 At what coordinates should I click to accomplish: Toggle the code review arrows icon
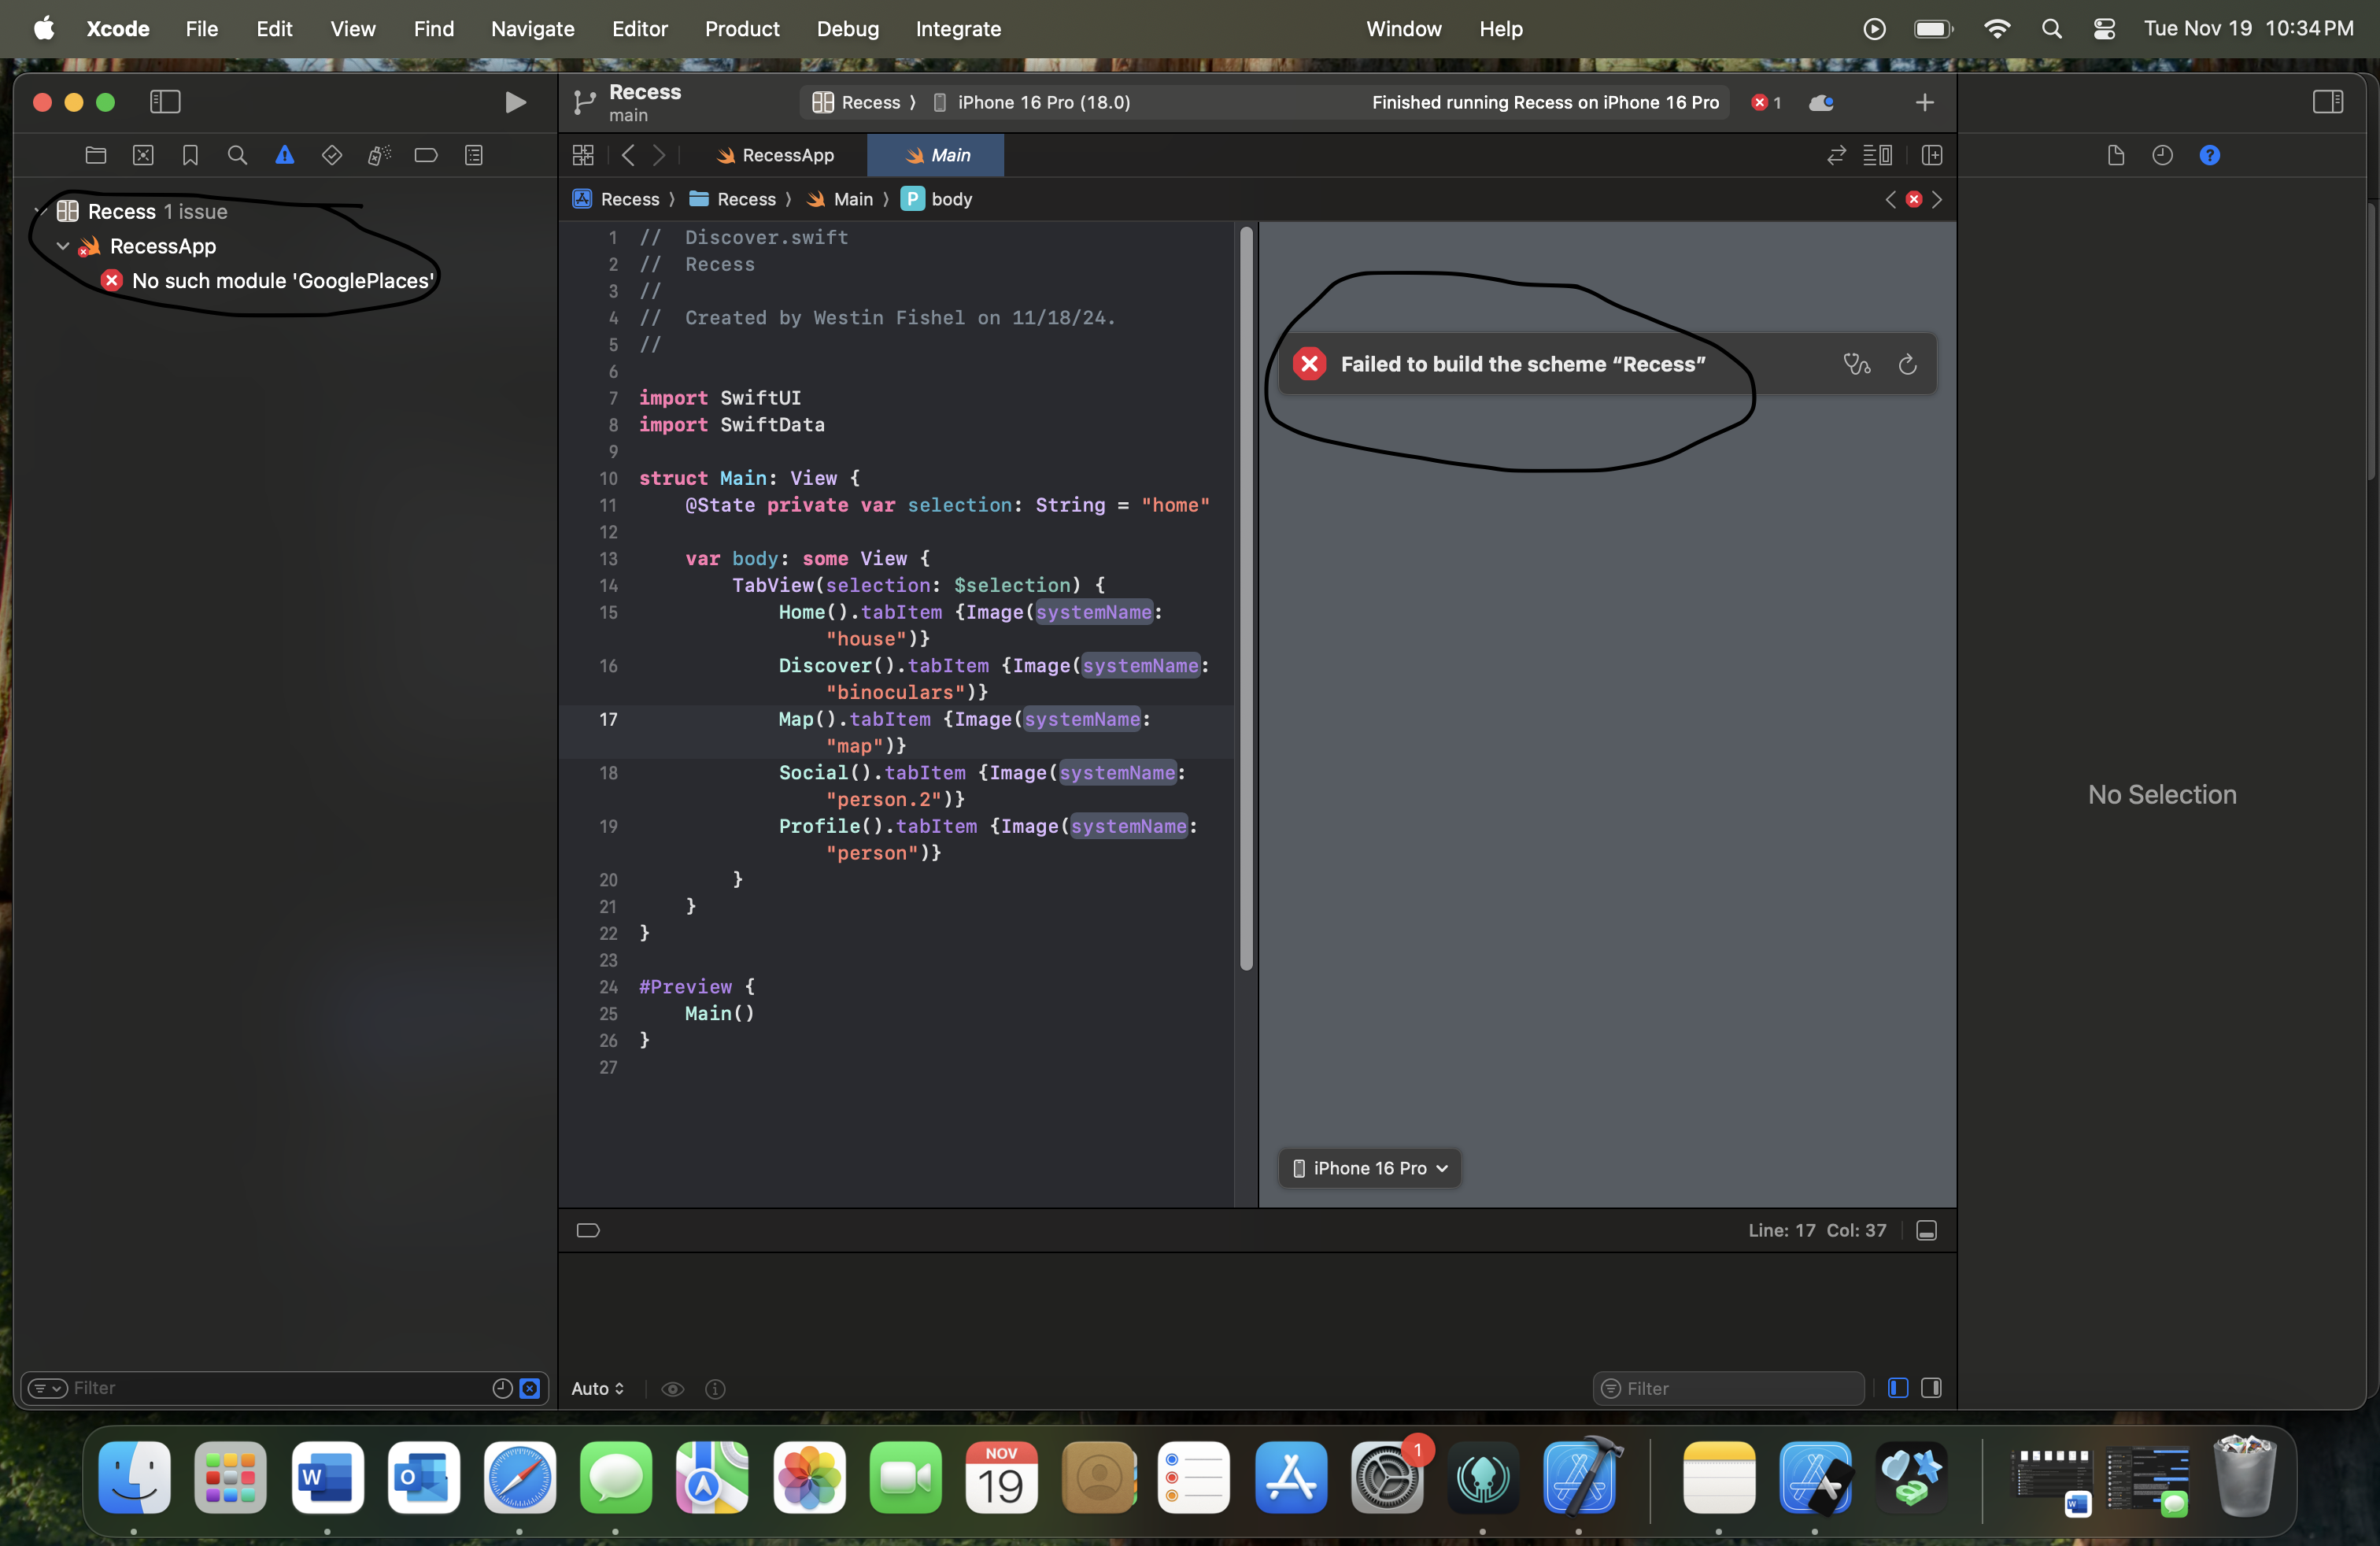(x=1836, y=155)
